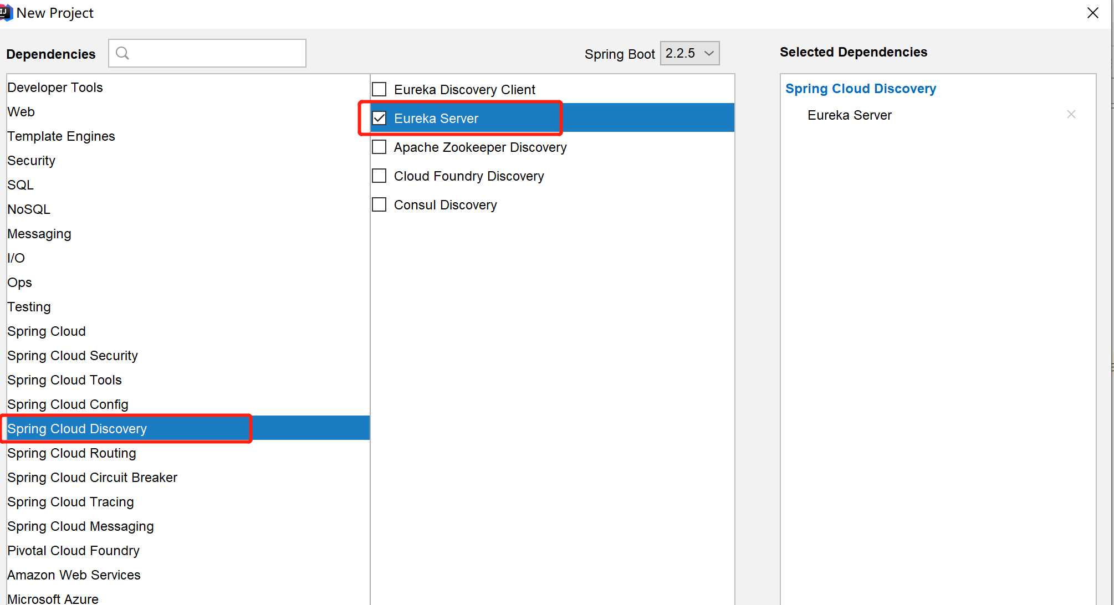Select Spring Cloud Tools category
This screenshot has width=1114, height=605.
(188, 380)
